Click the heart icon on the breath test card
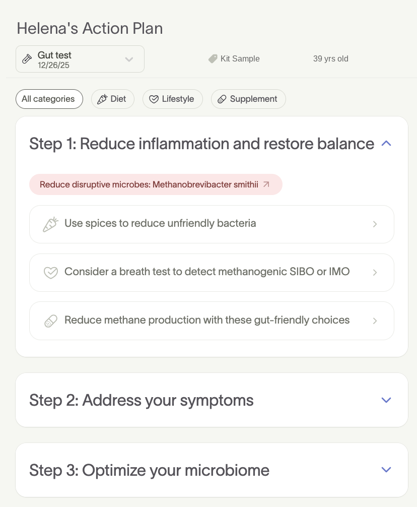The image size is (417, 507). (x=50, y=272)
